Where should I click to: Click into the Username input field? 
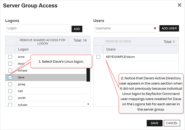click(x=123, y=28)
